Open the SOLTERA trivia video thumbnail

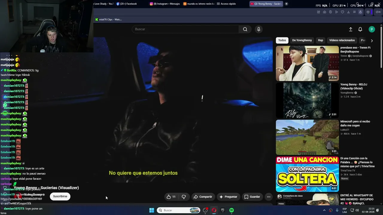(307, 174)
